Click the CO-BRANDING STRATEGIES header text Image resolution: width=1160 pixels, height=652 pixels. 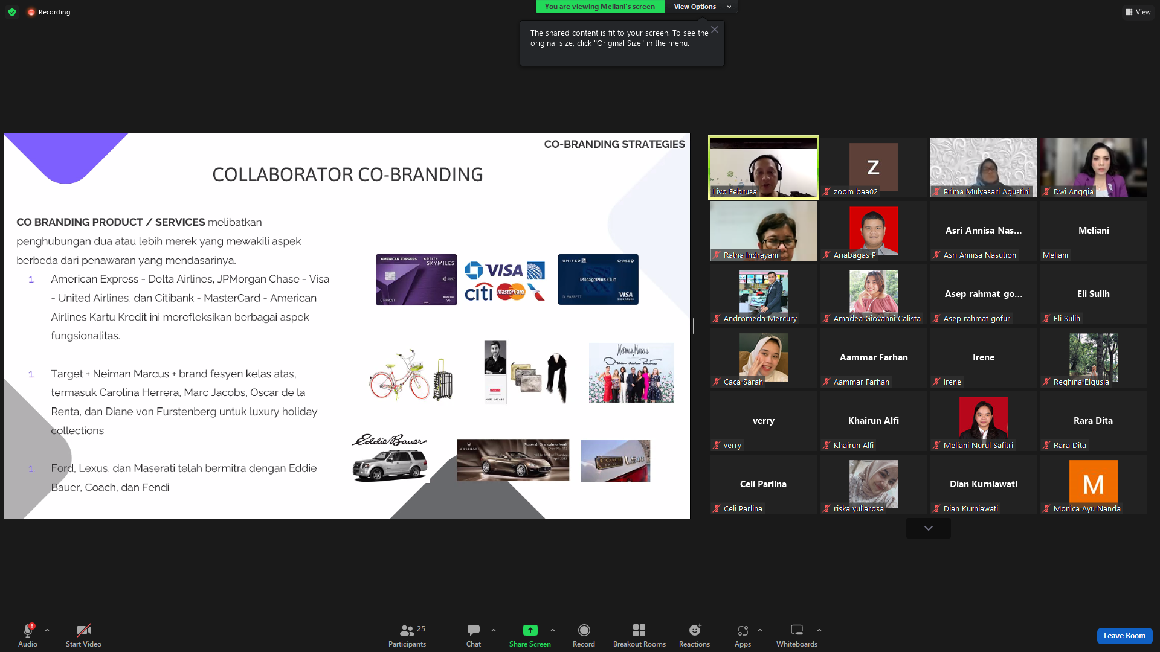coord(614,144)
